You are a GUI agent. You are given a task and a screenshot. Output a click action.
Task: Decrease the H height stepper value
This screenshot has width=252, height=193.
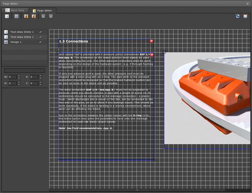tap(19, 84)
